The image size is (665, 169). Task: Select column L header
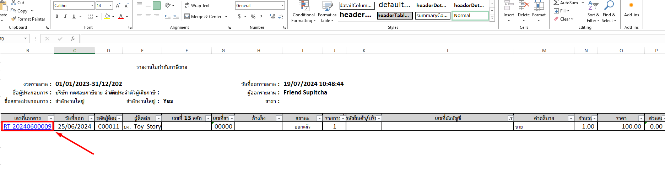pyautogui.click(x=448, y=50)
